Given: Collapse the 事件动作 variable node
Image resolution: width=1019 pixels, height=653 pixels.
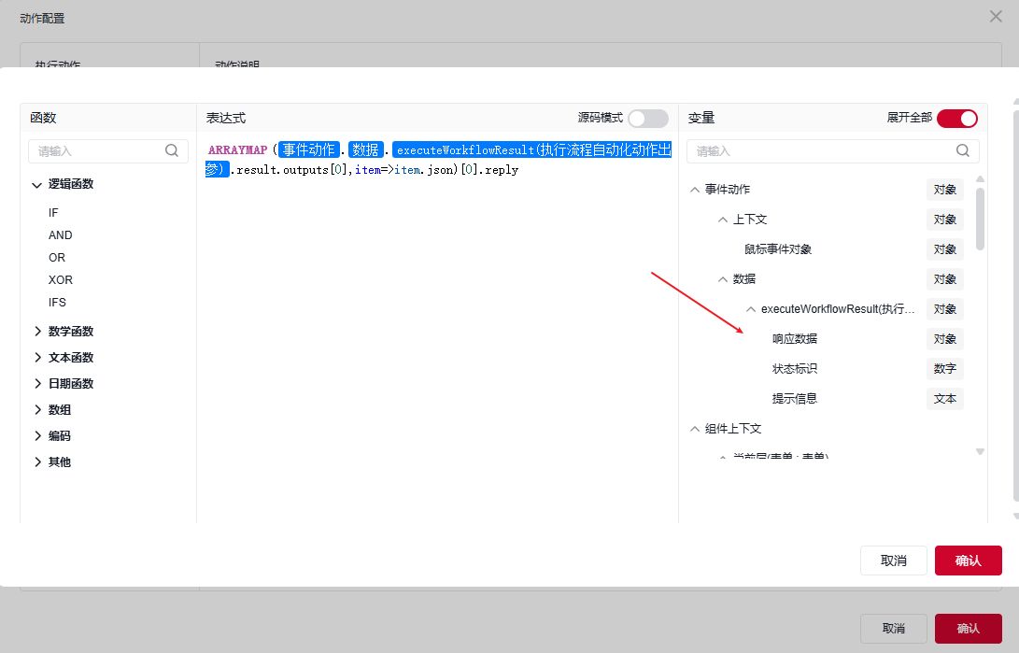Looking at the screenshot, I should [694, 190].
